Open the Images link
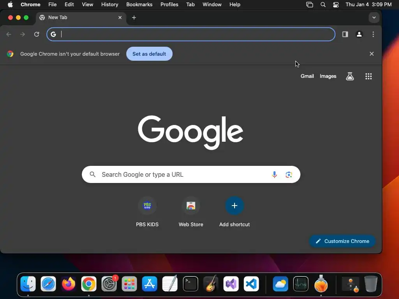This screenshot has height=299, width=399. [328, 76]
